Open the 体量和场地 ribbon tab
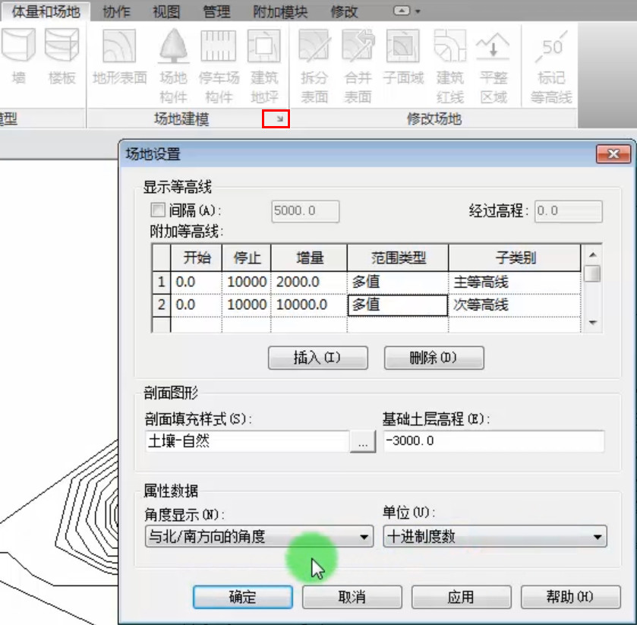The image size is (637, 625). coord(46,11)
